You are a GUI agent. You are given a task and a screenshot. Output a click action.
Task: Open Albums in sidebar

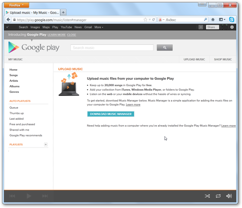[x=15, y=86]
